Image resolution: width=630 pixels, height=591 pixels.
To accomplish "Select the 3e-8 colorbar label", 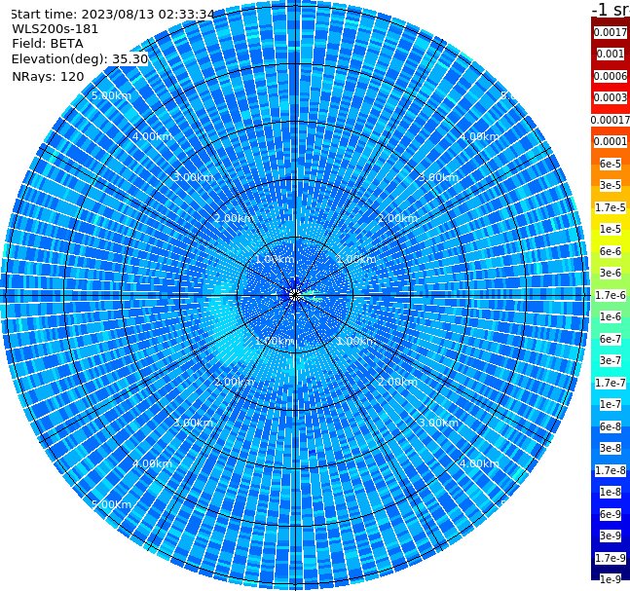I will 611,448.
